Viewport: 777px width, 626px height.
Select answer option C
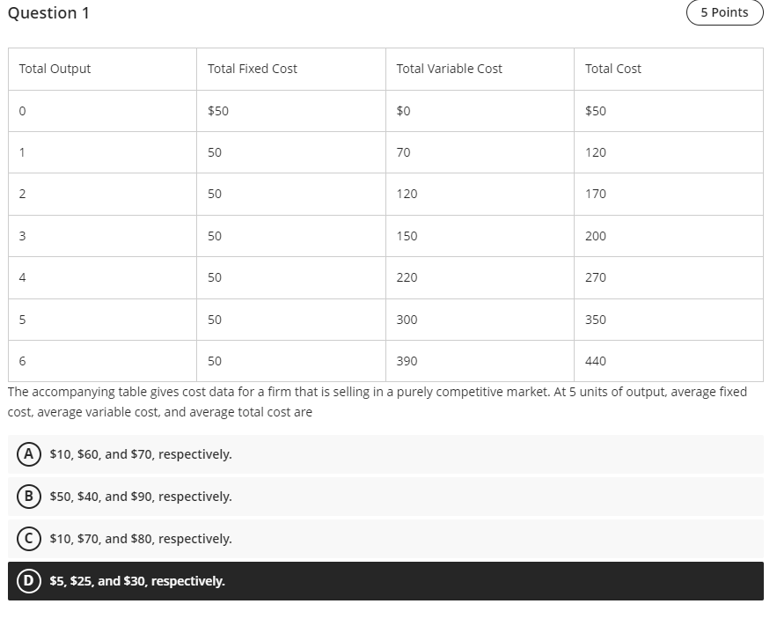click(x=27, y=539)
